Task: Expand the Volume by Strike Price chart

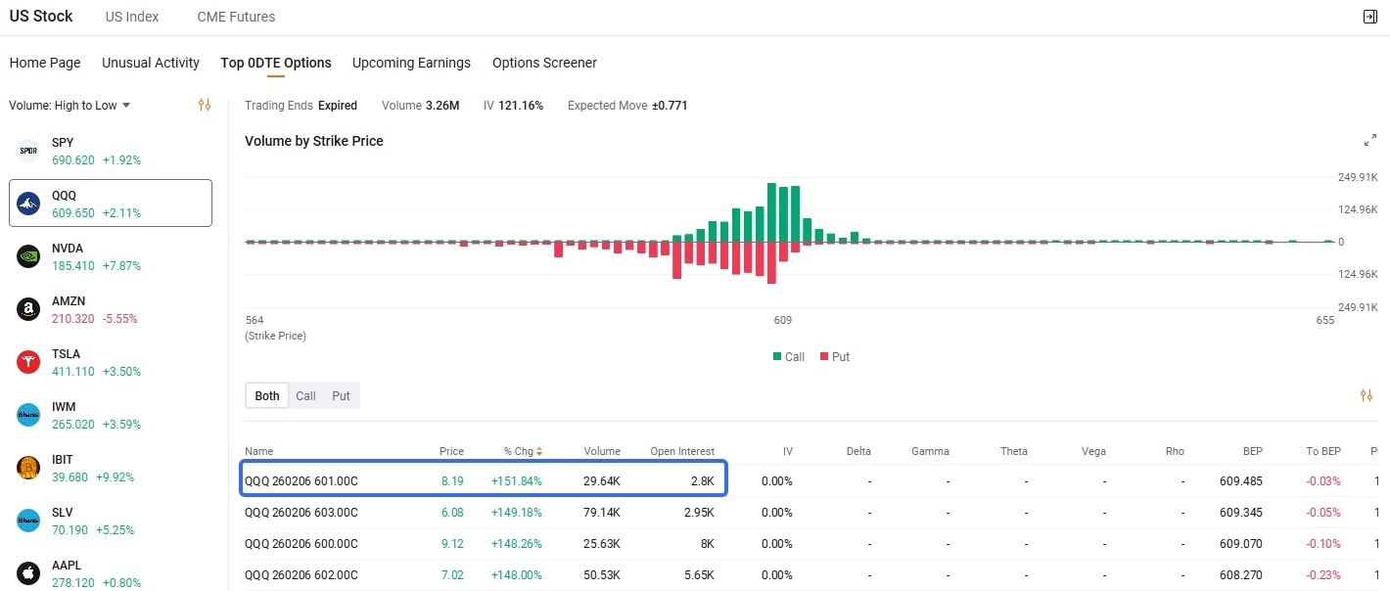Action: tap(1369, 141)
